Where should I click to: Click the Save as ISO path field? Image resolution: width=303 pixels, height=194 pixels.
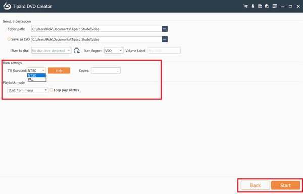coord(96,39)
